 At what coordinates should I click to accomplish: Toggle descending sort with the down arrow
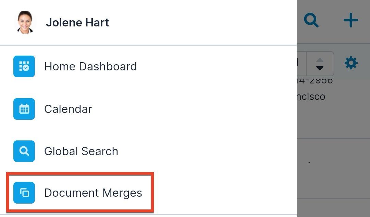point(320,67)
